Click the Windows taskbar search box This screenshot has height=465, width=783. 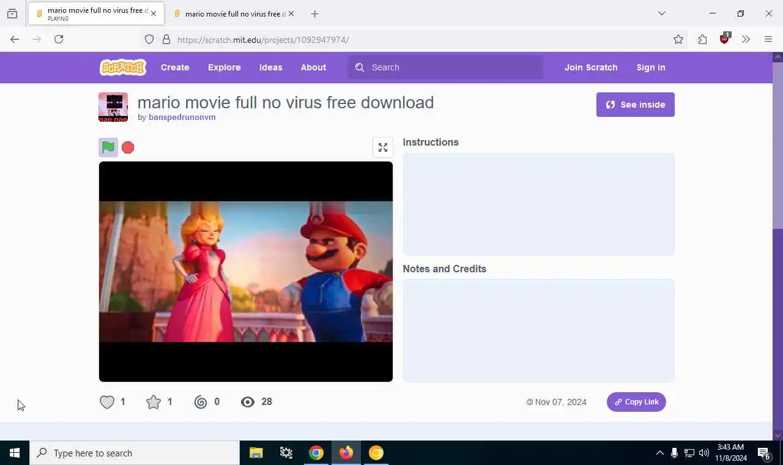[135, 453]
